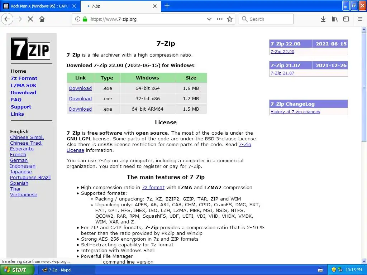Open History of 7-zip changes link
The height and width of the screenshot is (275, 367).
coord(295,112)
